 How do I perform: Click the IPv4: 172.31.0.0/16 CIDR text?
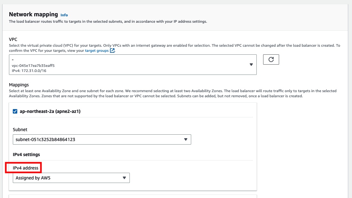pos(29,71)
